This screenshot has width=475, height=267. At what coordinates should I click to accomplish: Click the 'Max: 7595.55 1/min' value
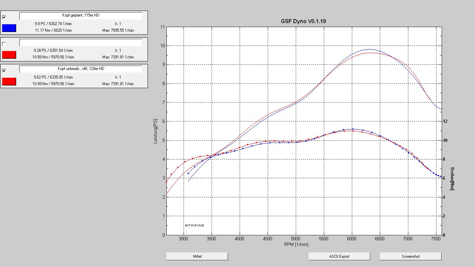coord(118,30)
